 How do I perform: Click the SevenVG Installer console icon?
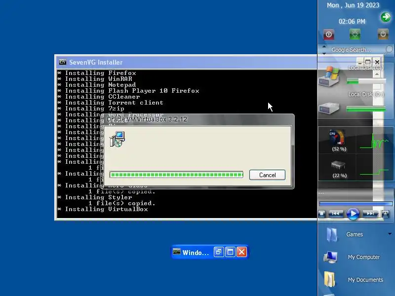63,62
